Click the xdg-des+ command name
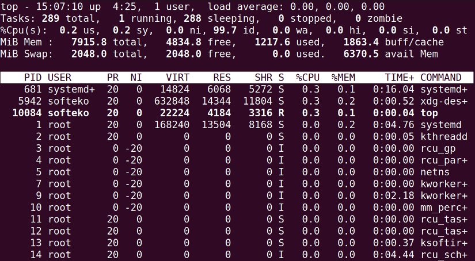The height and width of the screenshot is (261, 475). [444, 101]
